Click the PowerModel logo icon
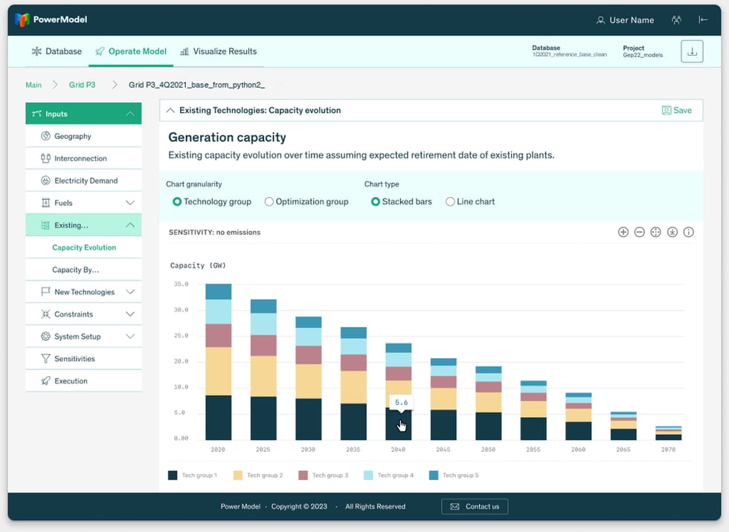This screenshot has width=729, height=532. click(22, 20)
